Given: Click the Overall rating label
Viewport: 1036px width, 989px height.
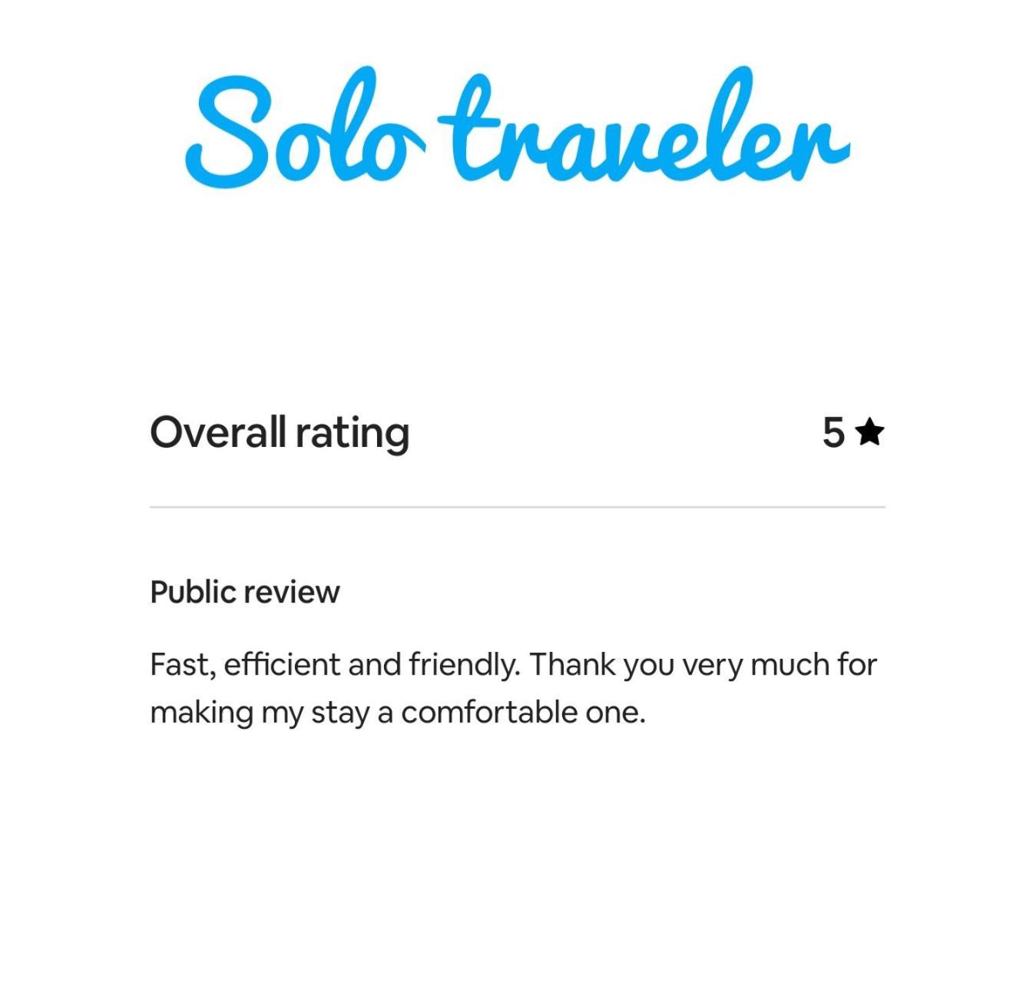Looking at the screenshot, I should click(x=280, y=434).
